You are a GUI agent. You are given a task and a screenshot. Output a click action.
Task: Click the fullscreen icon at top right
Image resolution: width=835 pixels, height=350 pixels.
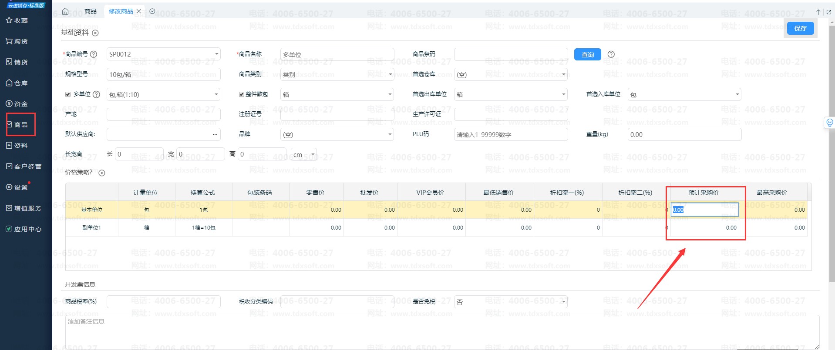pos(828,12)
